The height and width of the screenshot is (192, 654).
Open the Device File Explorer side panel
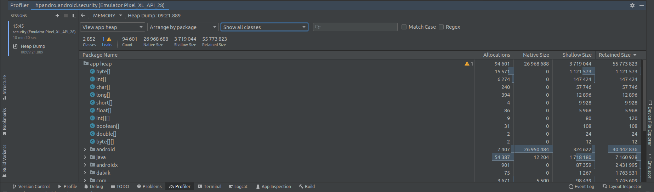650,123
